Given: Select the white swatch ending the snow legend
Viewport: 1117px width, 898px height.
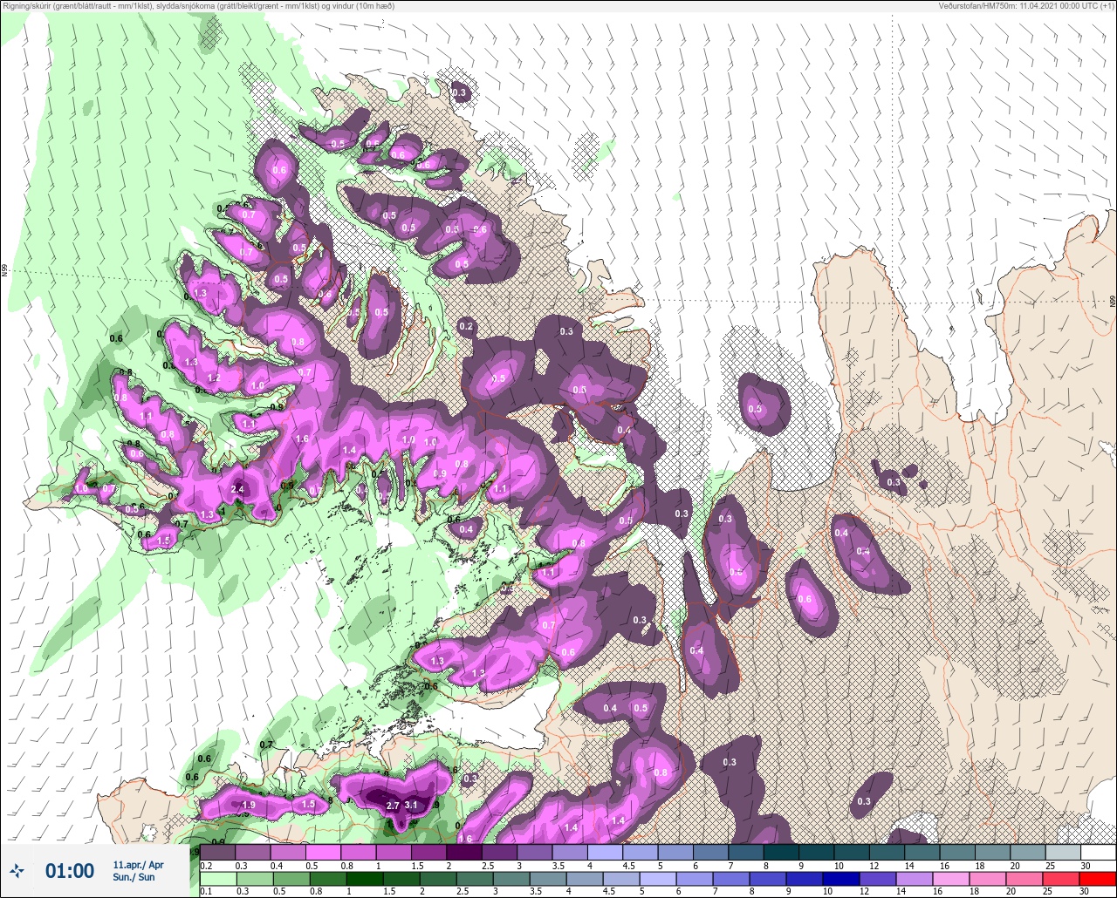Looking at the screenshot, I should coord(1098,853).
